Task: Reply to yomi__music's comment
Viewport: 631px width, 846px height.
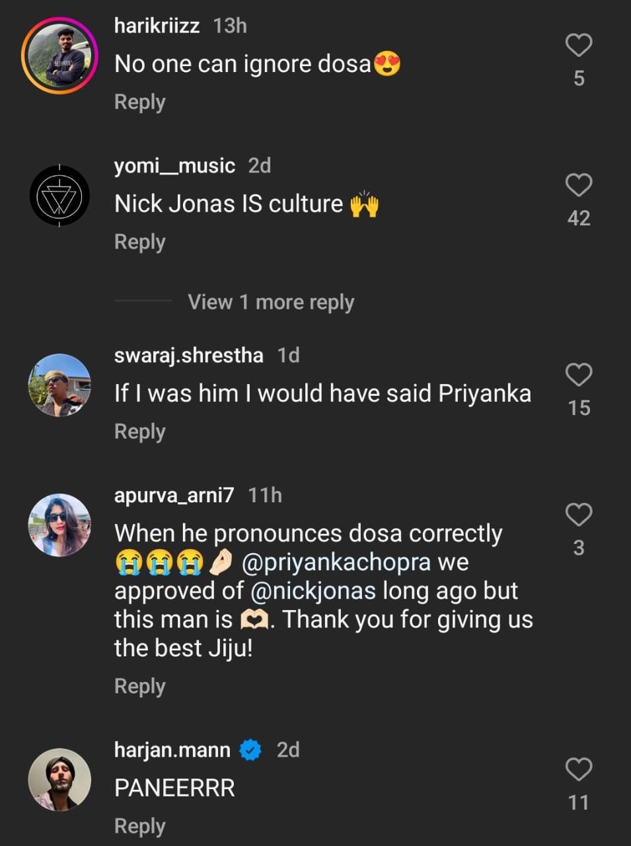Action: pos(139,242)
